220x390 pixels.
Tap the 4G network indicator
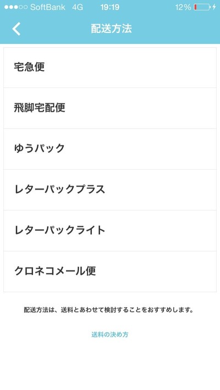click(x=78, y=7)
